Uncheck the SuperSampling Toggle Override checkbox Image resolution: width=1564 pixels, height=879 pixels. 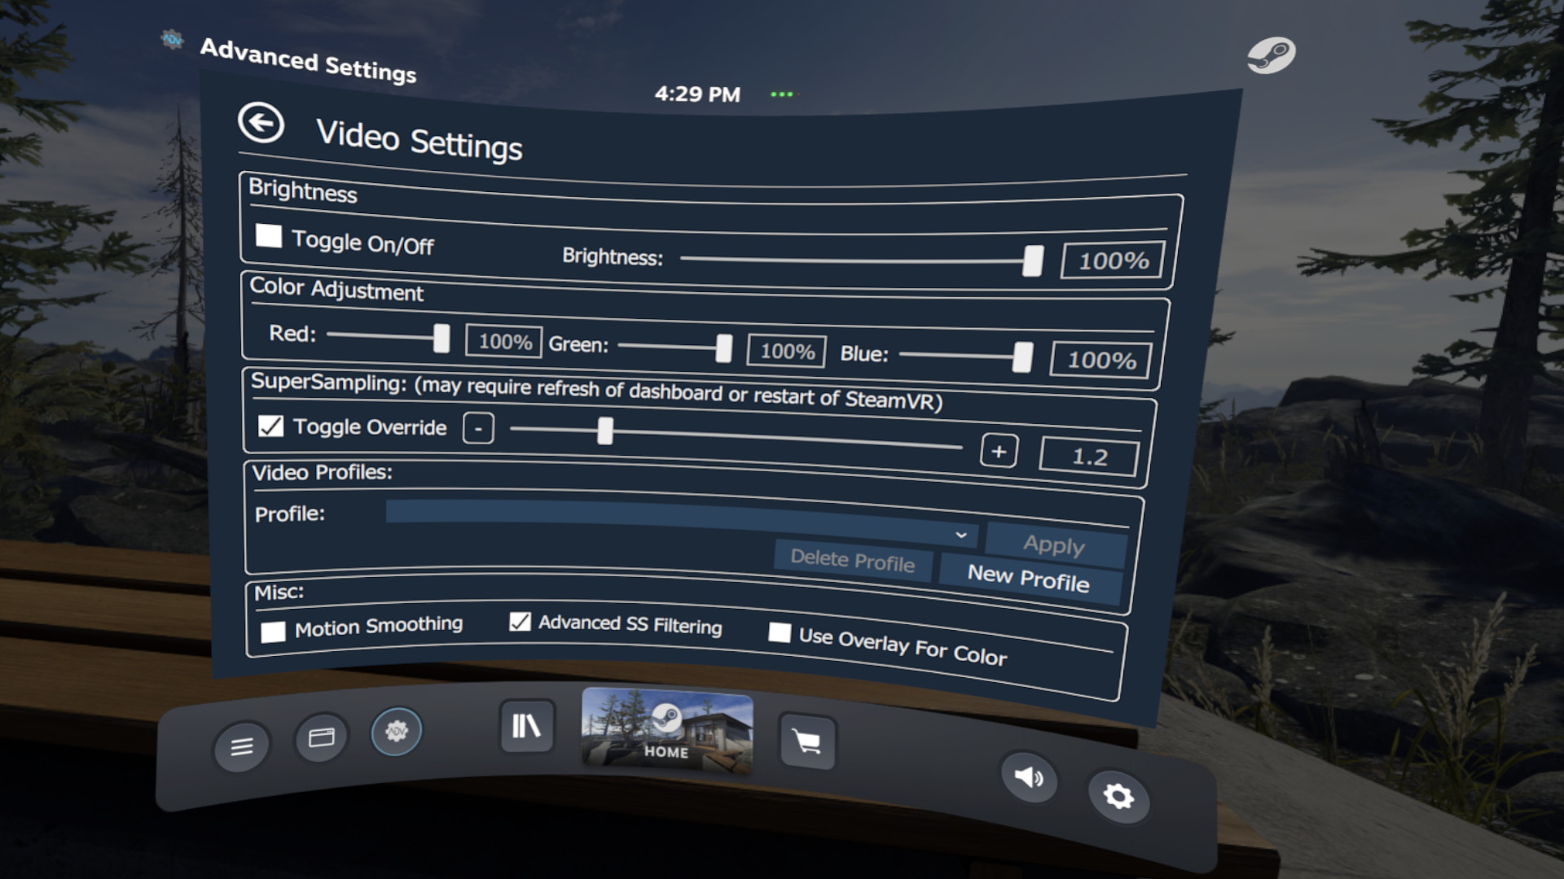(270, 426)
